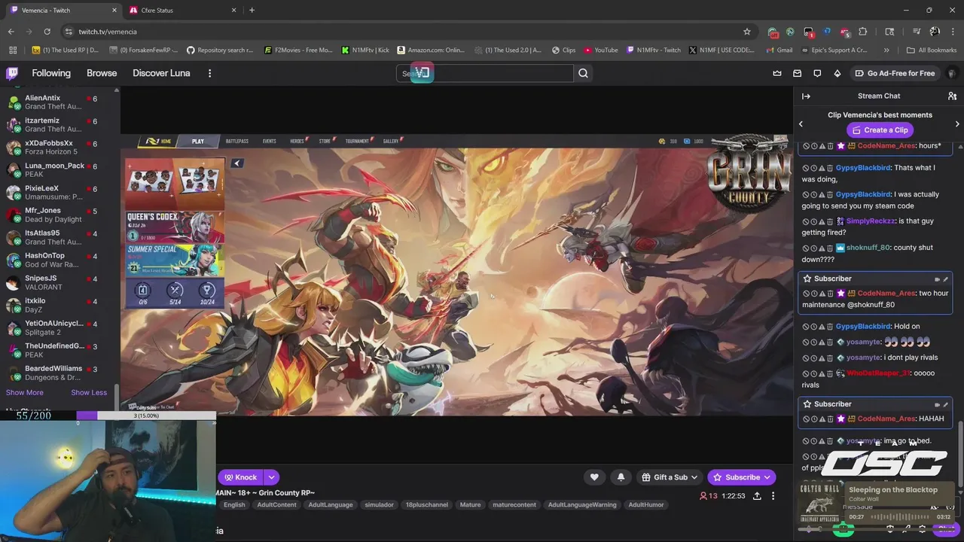
Task: Switch to the Cfxre Status tab
Action: [x=183, y=11]
